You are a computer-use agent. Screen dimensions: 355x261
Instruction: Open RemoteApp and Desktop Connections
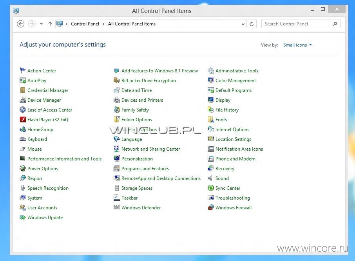tap(161, 178)
